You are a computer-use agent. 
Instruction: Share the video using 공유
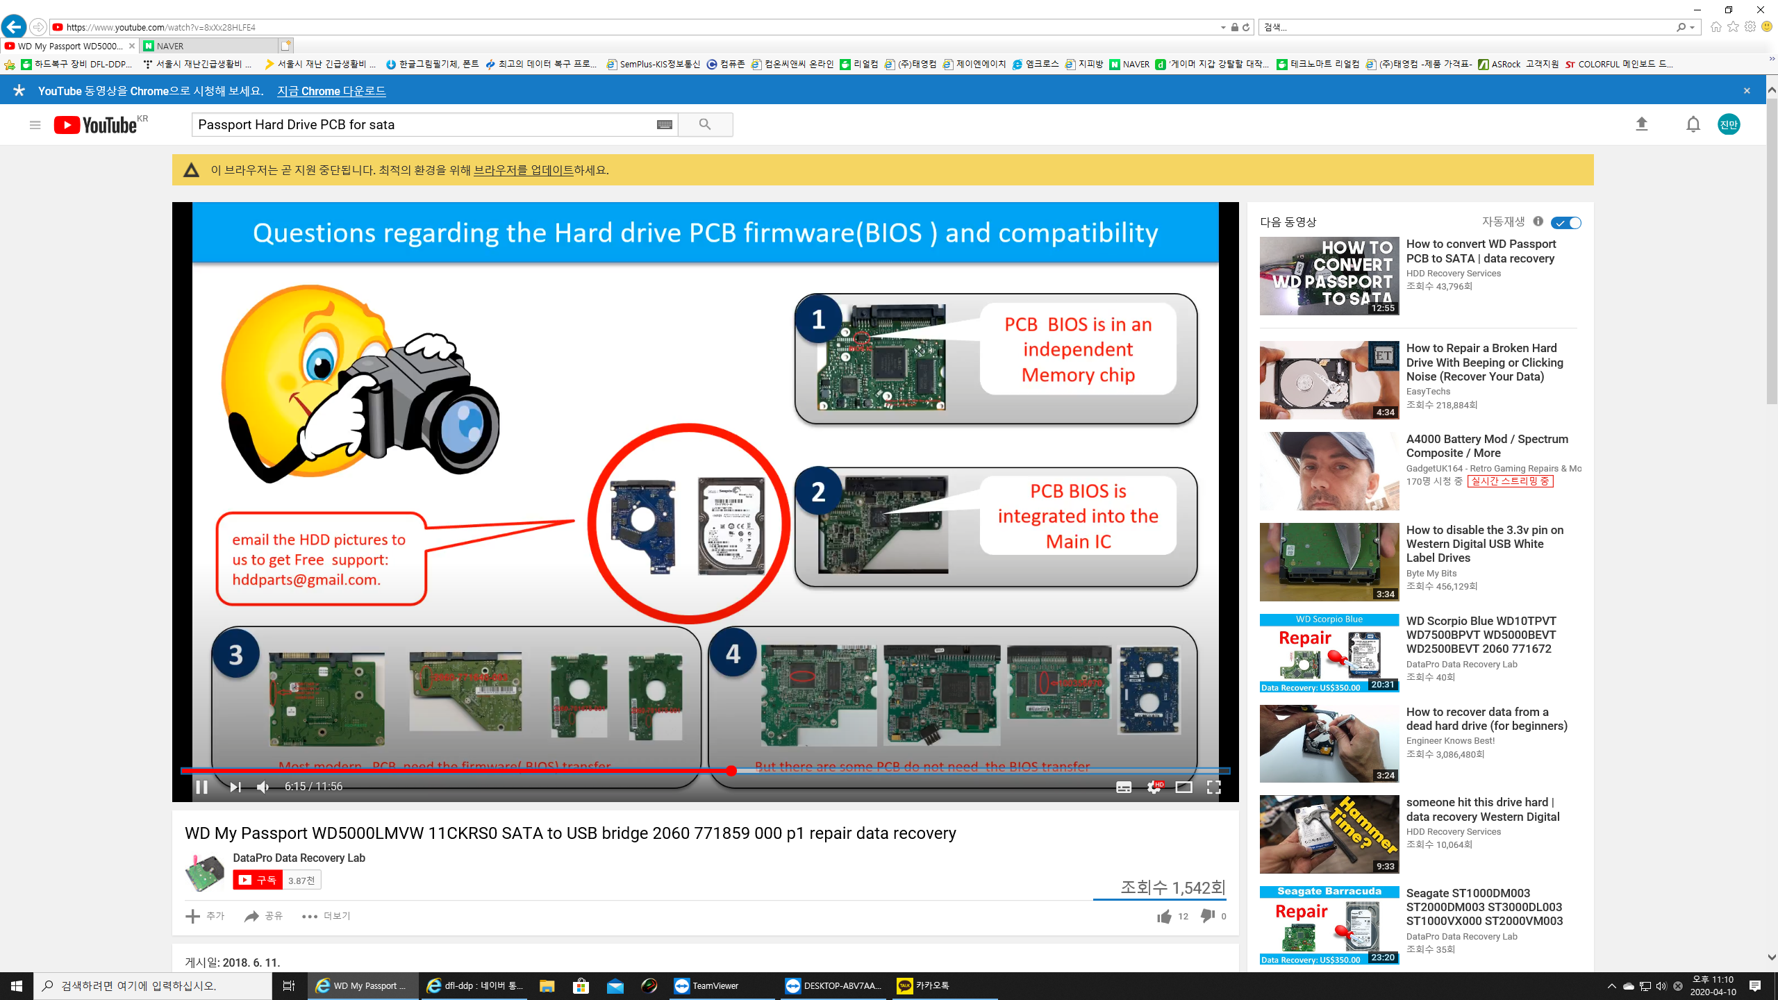264,917
